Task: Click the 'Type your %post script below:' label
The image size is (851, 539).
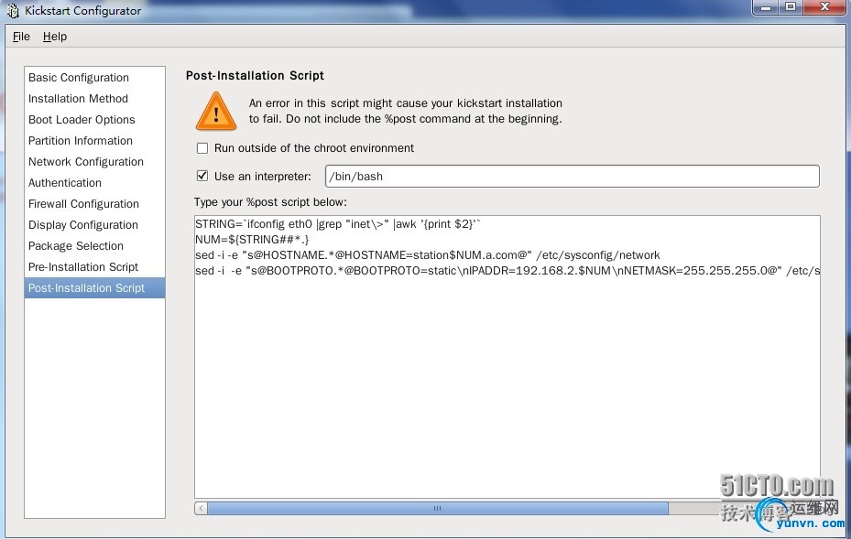Action: point(270,202)
